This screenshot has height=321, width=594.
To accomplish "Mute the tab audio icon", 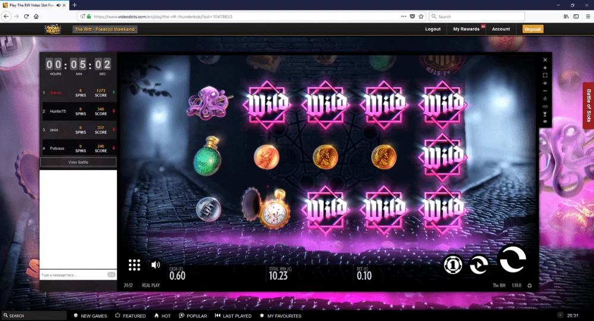I will [x=58, y=5].
